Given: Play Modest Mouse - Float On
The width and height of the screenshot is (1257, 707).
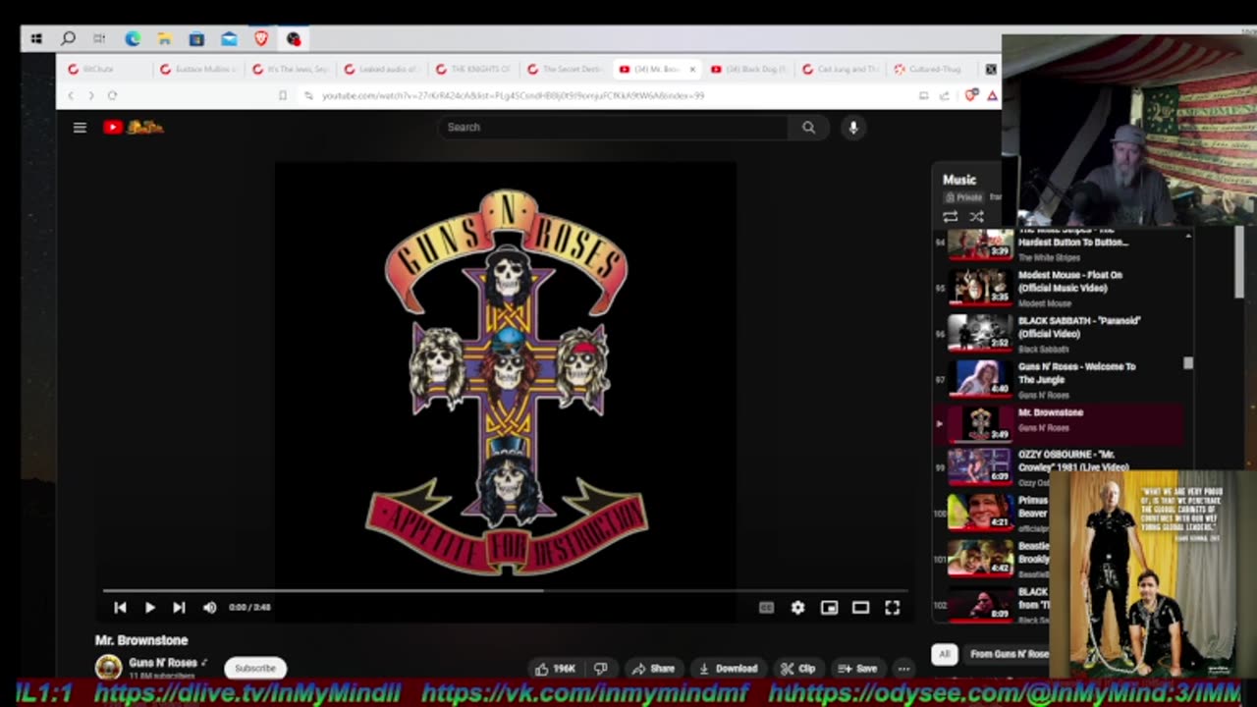Looking at the screenshot, I should pos(1059,288).
